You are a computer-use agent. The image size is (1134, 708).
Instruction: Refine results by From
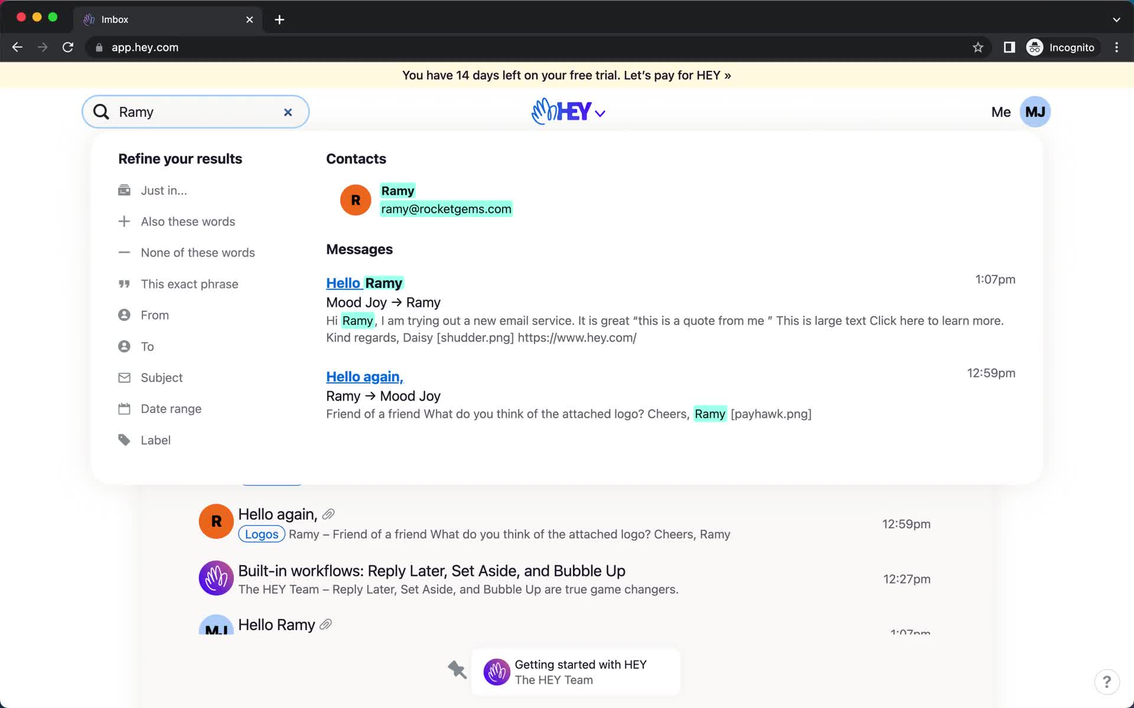[155, 315]
